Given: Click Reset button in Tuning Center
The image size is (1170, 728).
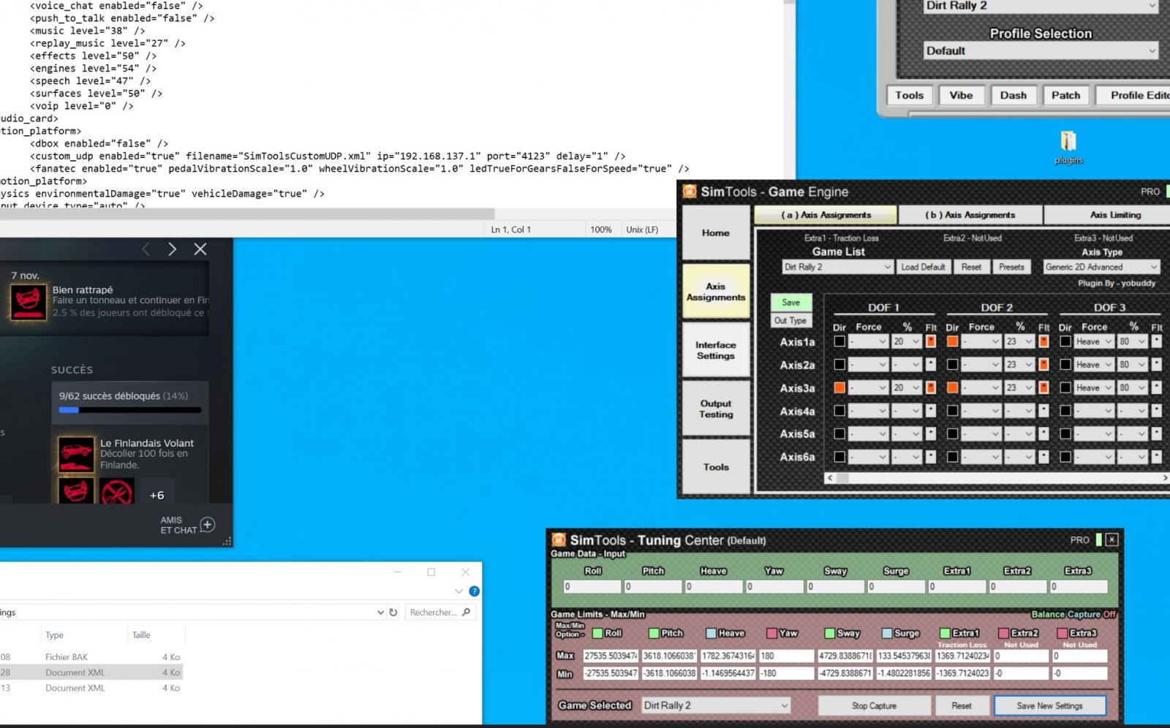Looking at the screenshot, I should (962, 706).
